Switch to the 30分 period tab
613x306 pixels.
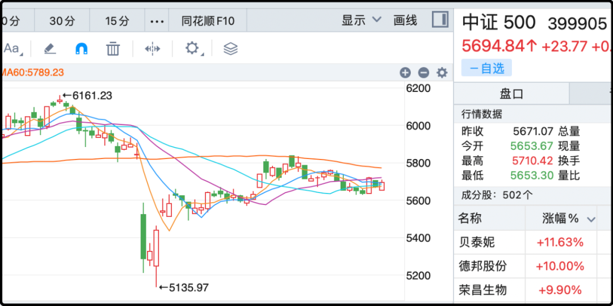(62, 21)
